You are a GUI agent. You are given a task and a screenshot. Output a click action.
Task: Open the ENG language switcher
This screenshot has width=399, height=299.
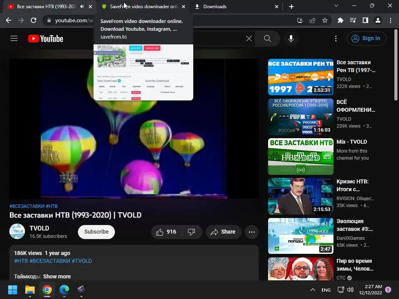(326, 290)
